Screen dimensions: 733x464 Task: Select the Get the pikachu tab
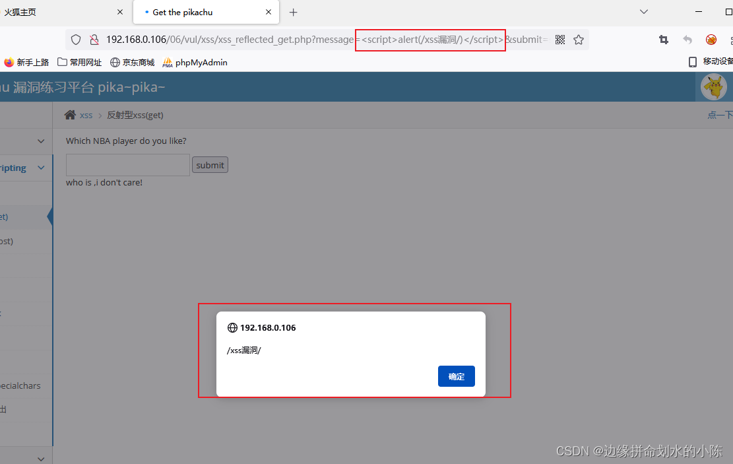(x=206, y=12)
